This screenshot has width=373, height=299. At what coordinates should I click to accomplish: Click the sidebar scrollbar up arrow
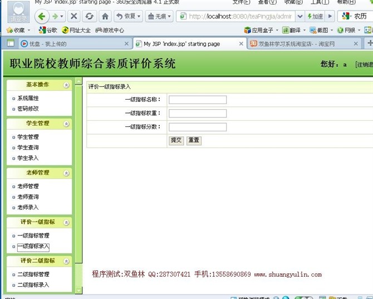[x=78, y=81]
